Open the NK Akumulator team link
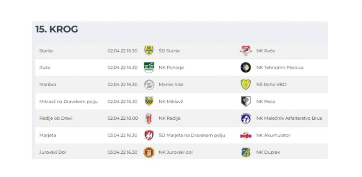Screen dimensions: 362x177 tap(273, 135)
